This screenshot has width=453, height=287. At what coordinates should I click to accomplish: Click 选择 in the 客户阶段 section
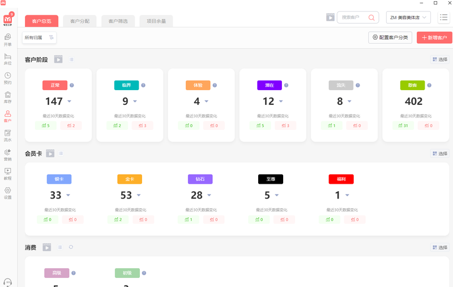(440, 60)
